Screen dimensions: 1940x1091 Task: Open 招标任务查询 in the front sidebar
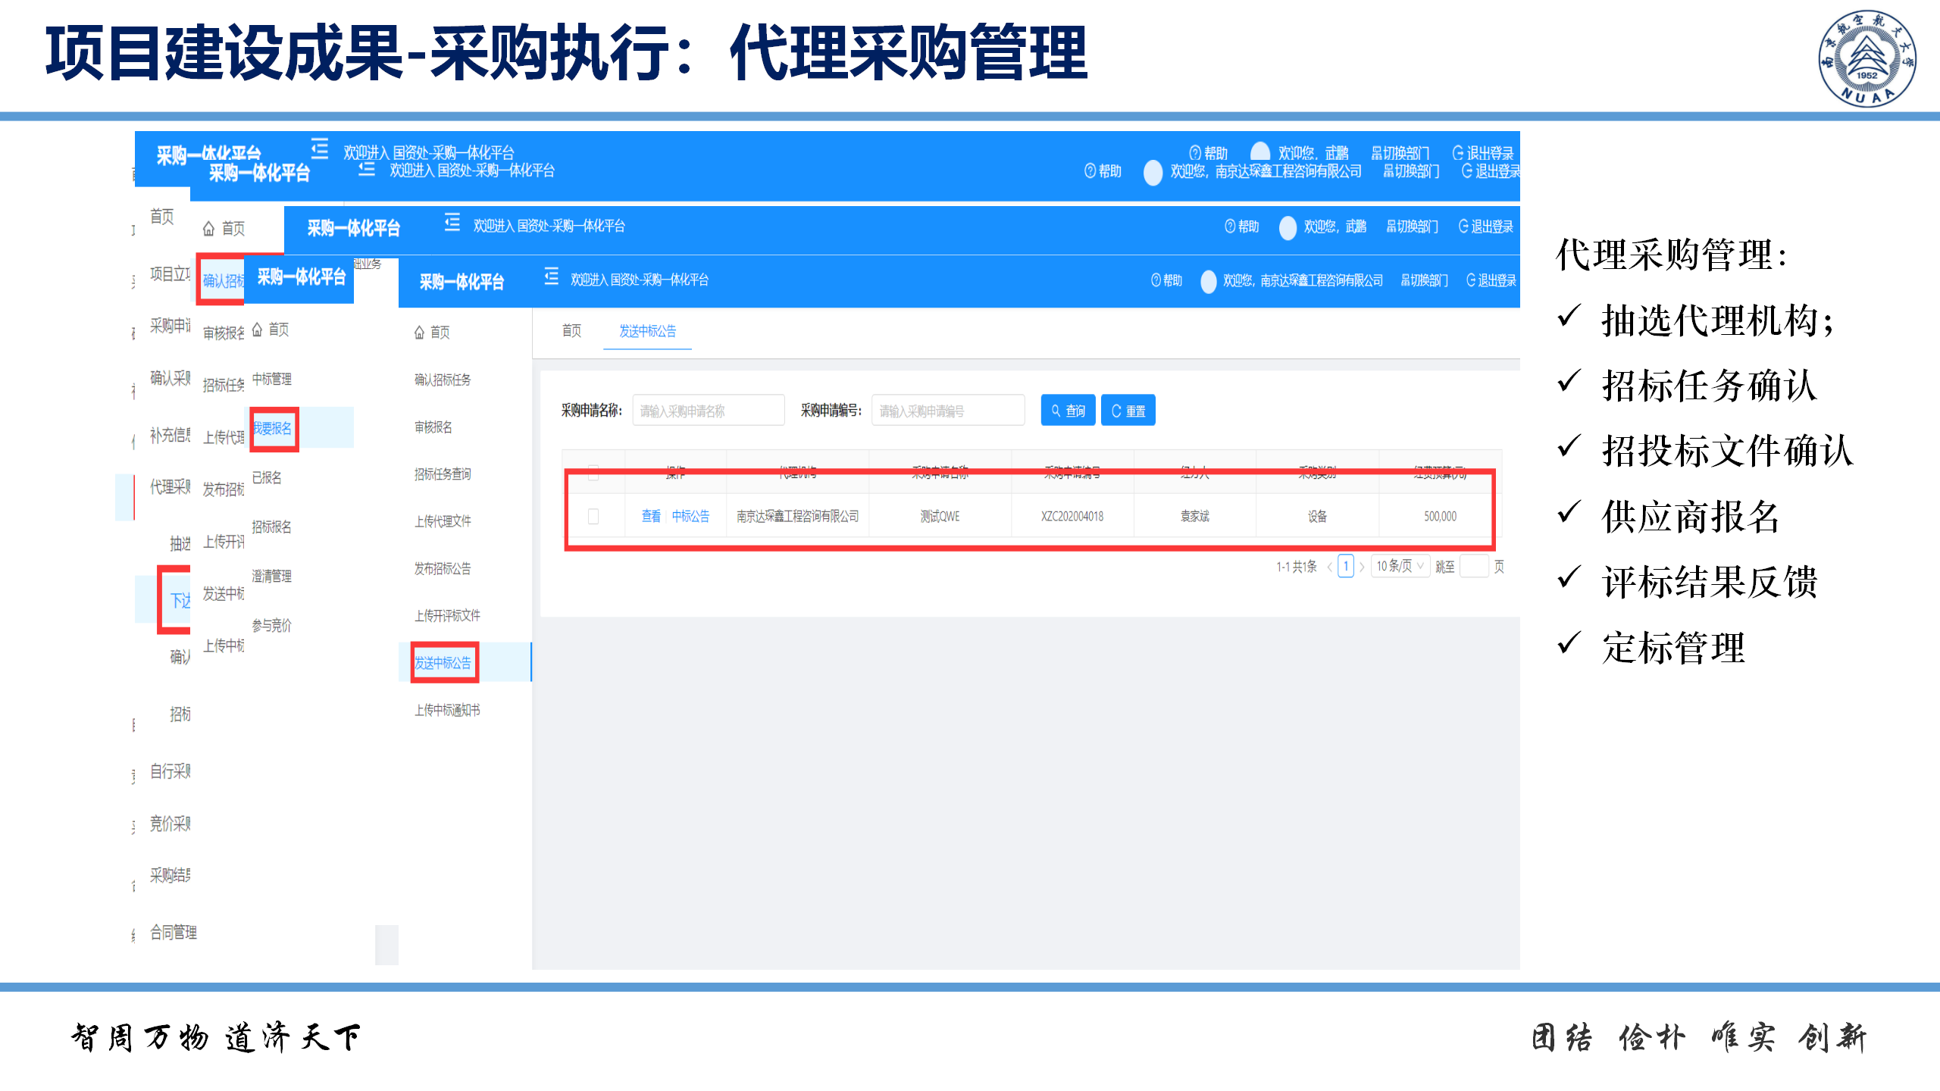pyautogui.click(x=443, y=474)
